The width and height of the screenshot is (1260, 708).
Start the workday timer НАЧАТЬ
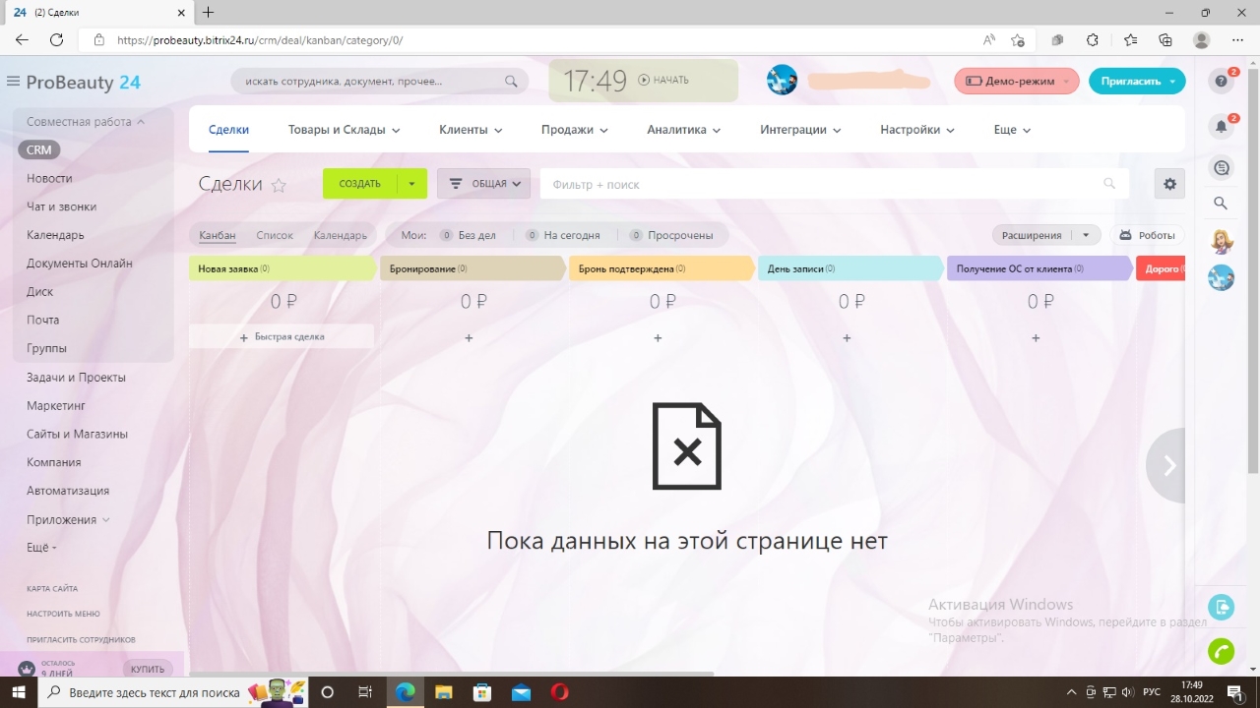[x=663, y=81]
